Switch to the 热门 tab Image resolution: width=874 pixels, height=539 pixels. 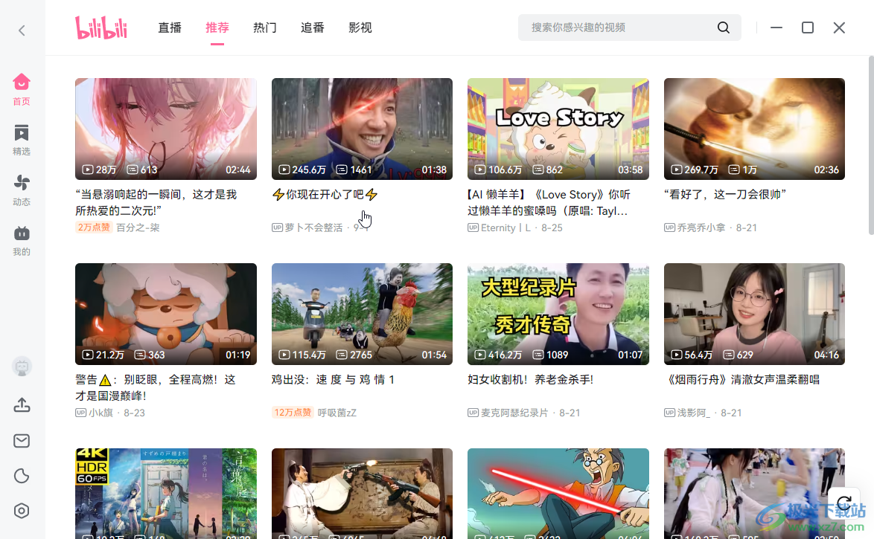265,28
